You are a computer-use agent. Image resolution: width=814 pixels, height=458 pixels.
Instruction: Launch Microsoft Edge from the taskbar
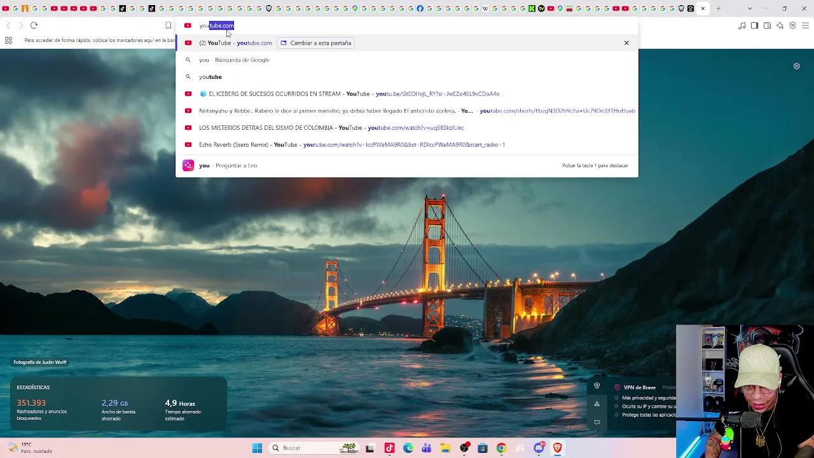[x=408, y=448]
